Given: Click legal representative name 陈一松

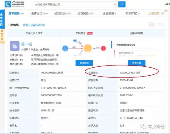Looking at the screenshot, I should (27, 44).
